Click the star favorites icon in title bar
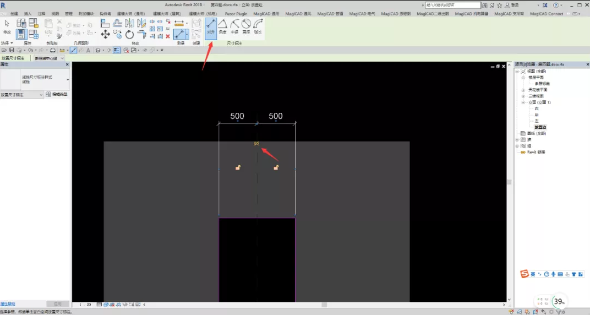The width and height of the screenshot is (590, 315). 499,6
